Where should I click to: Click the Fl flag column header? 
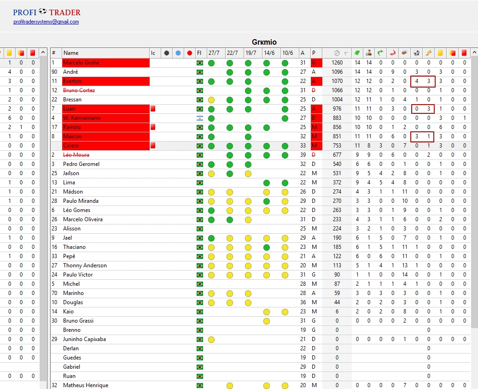point(201,53)
